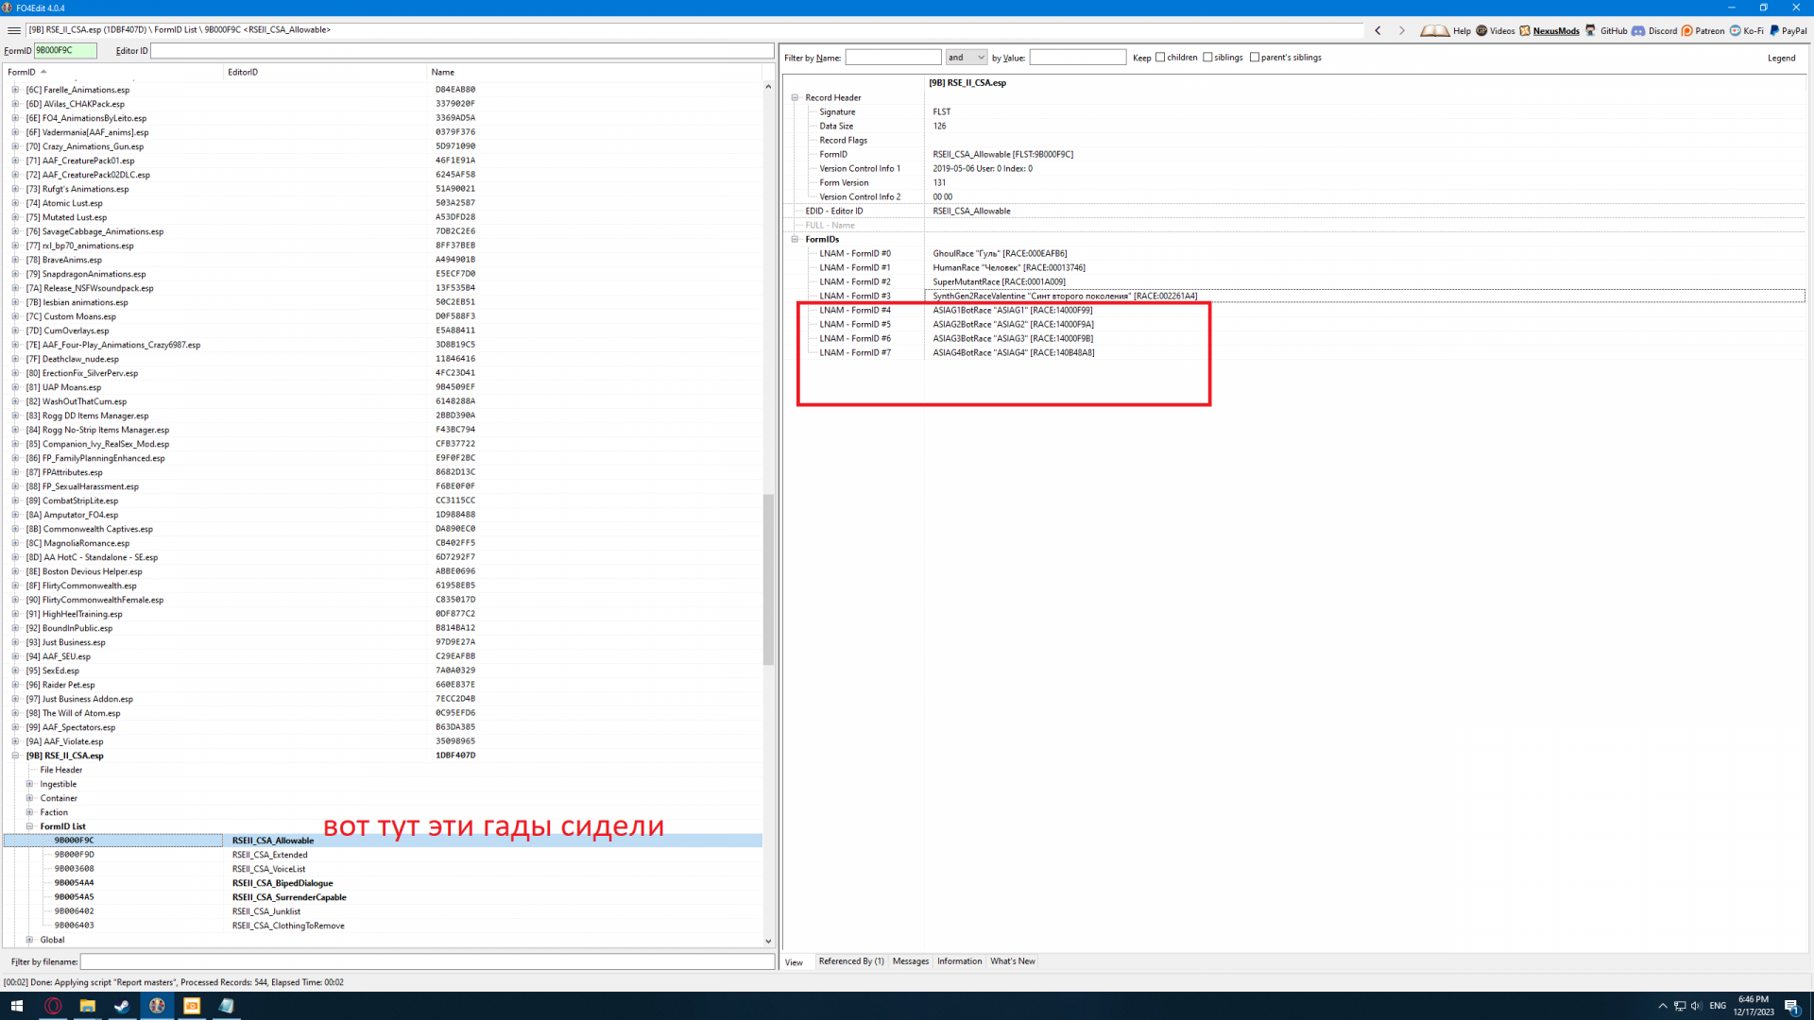The width and height of the screenshot is (1814, 1020).
Task: Check the parent's siblings checkbox
Action: point(1256,58)
